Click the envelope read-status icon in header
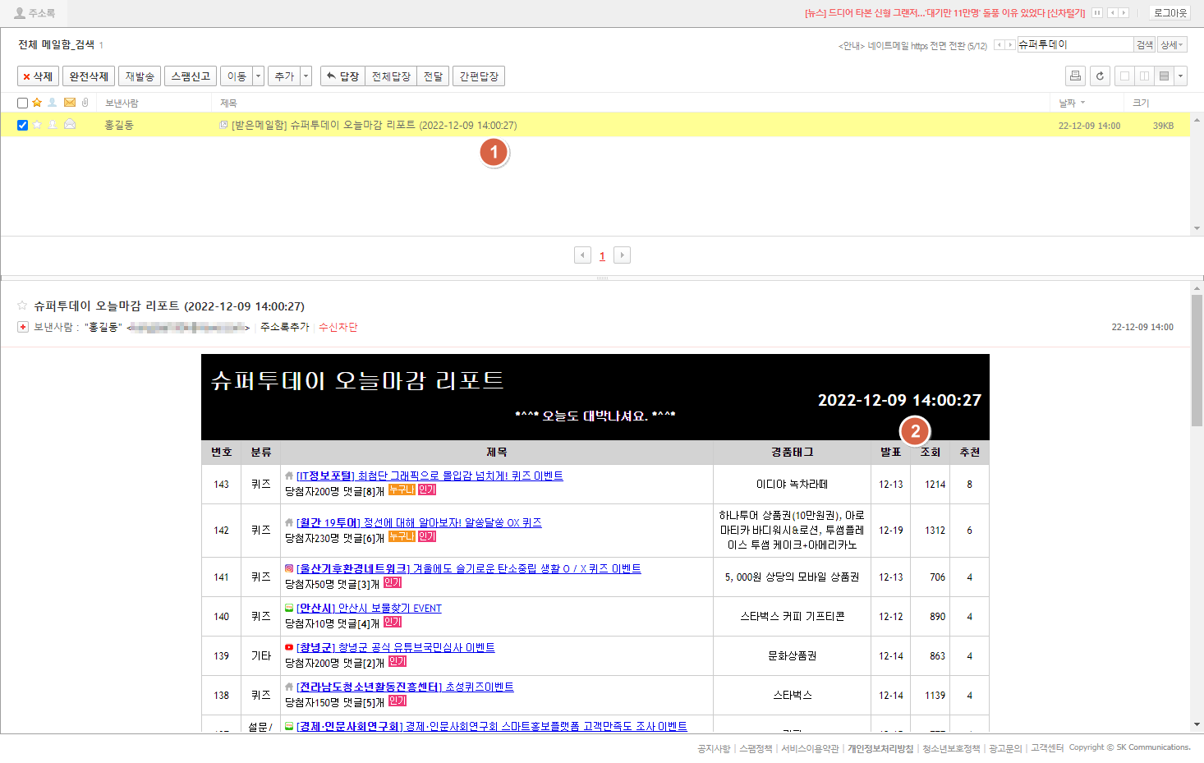 70,103
